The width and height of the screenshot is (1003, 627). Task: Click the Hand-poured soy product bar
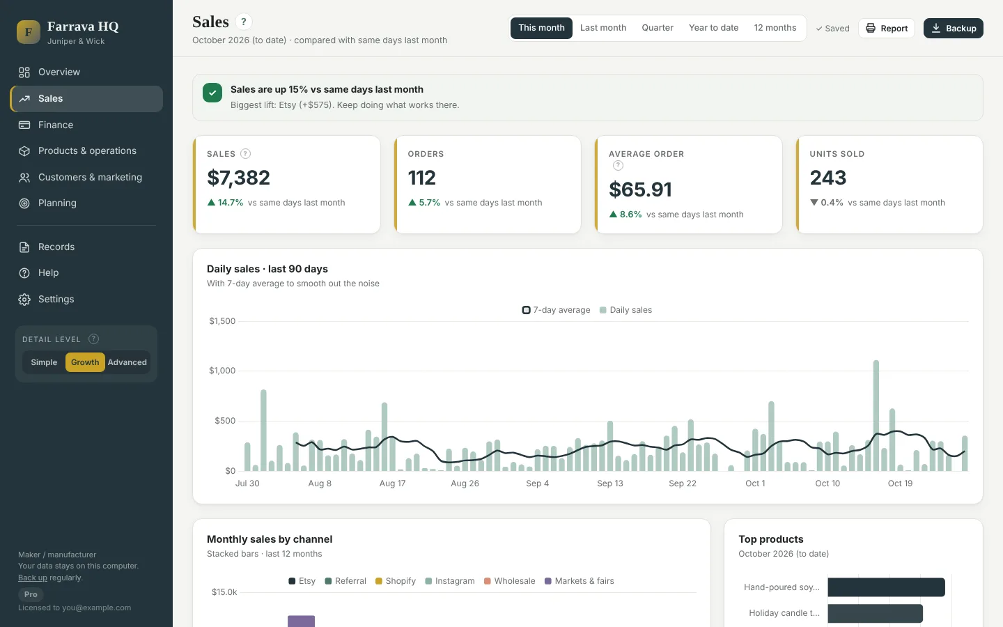pos(886,587)
